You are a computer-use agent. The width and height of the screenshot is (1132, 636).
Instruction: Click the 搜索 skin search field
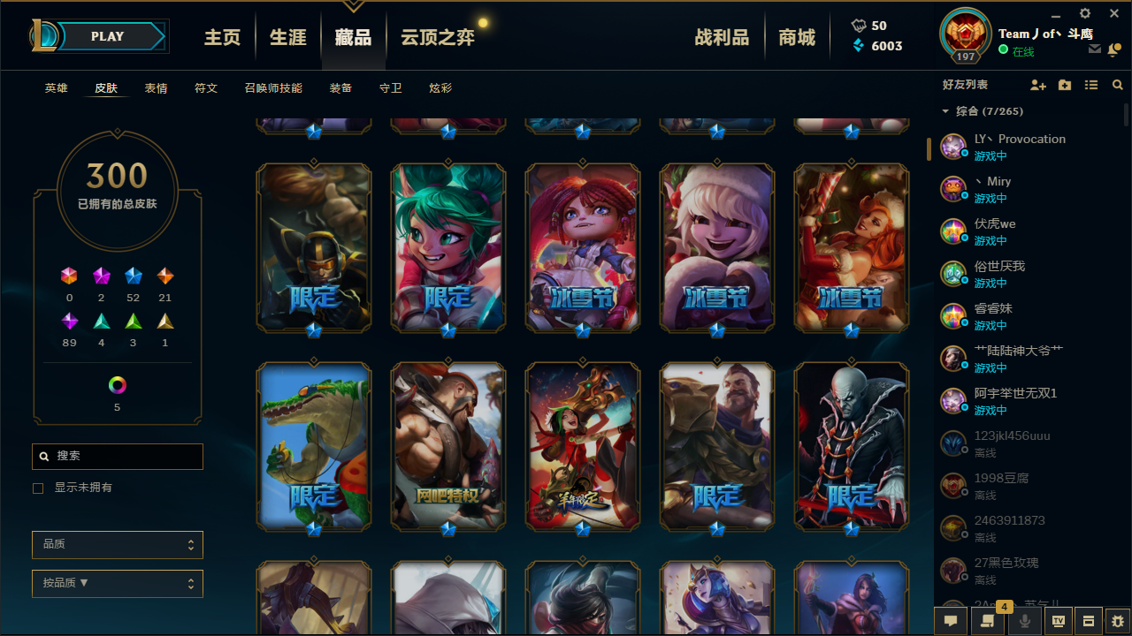pos(118,456)
